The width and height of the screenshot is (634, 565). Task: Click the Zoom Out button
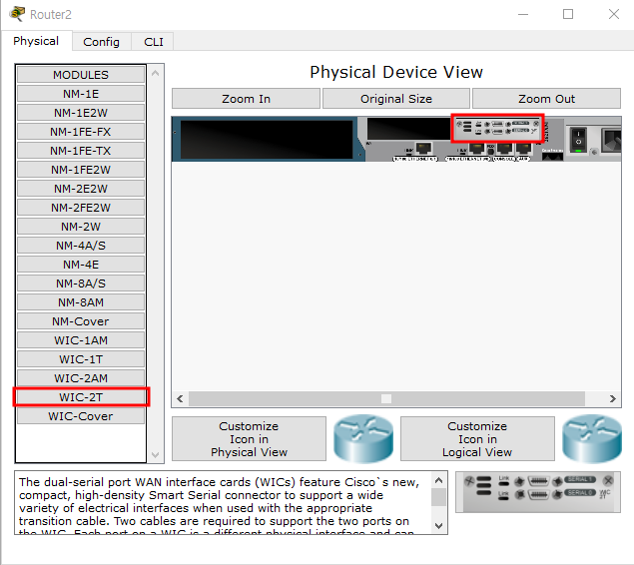click(x=546, y=99)
